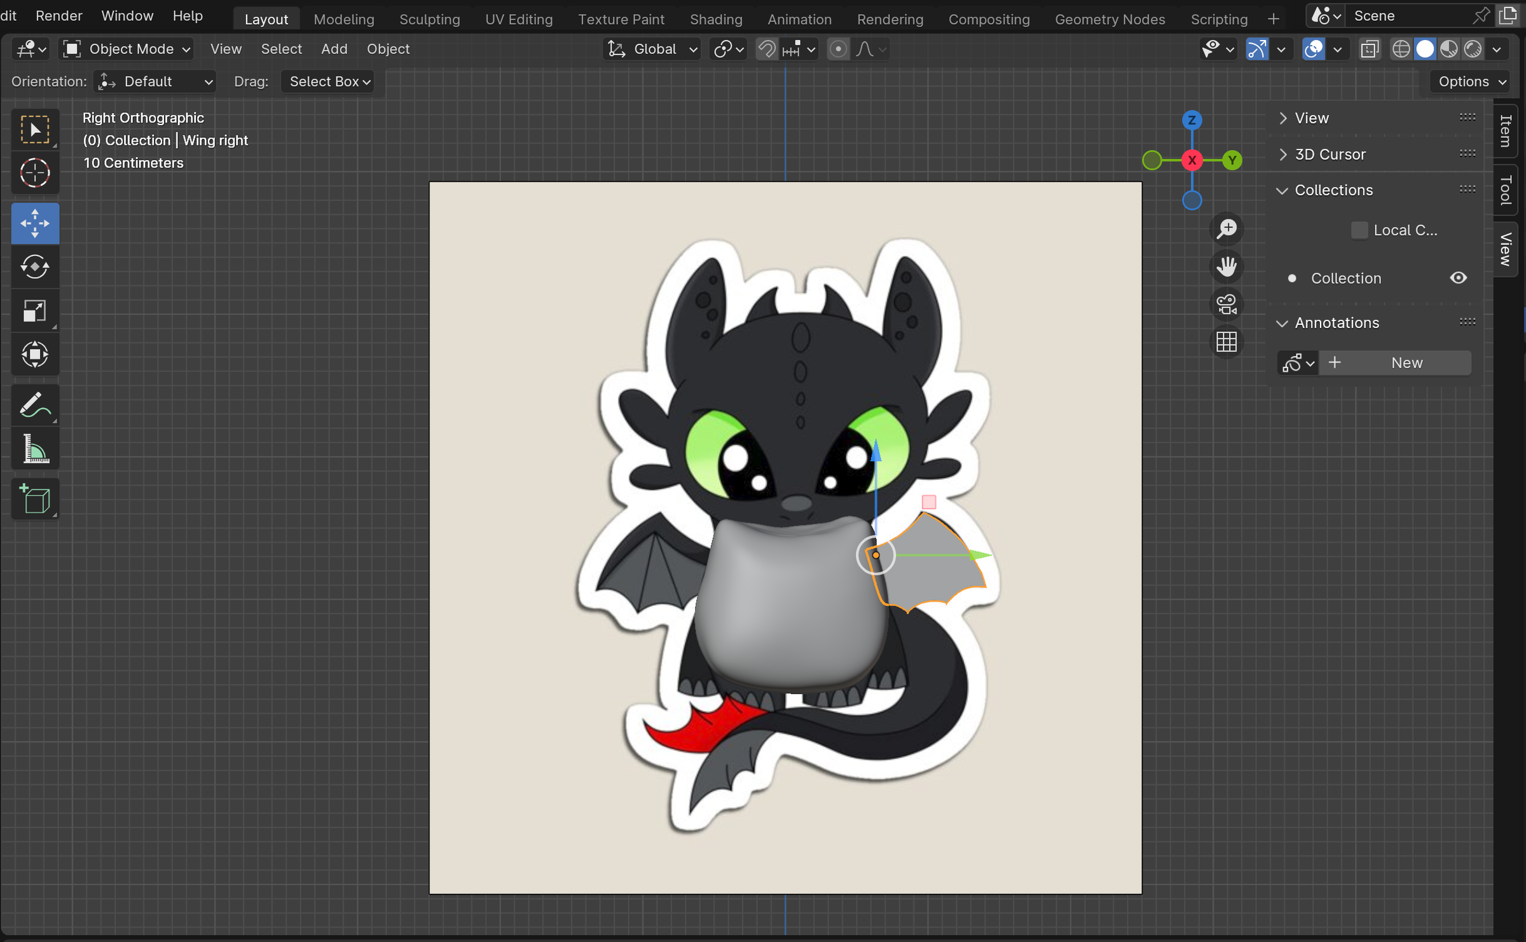Add a workspace with plus button
The width and height of the screenshot is (1526, 942).
1273,19
